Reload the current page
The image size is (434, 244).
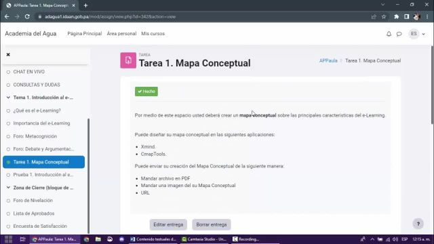pos(27,16)
